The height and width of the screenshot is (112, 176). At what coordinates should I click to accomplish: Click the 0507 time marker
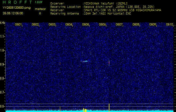[x=119, y=24]
